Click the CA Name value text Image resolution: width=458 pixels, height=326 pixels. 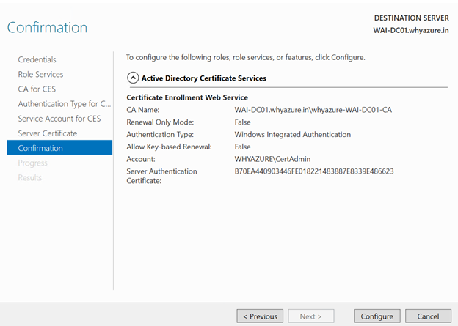coord(313,110)
